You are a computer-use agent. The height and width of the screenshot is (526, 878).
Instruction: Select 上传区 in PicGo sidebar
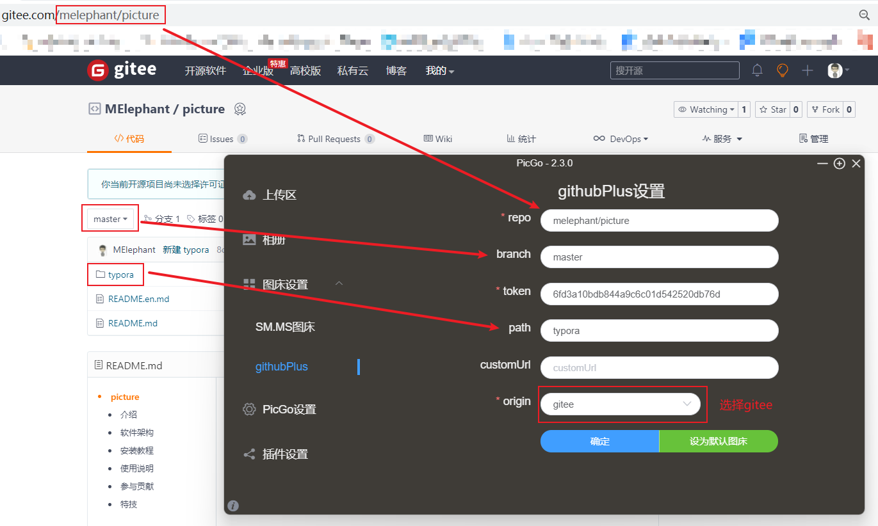280,195
